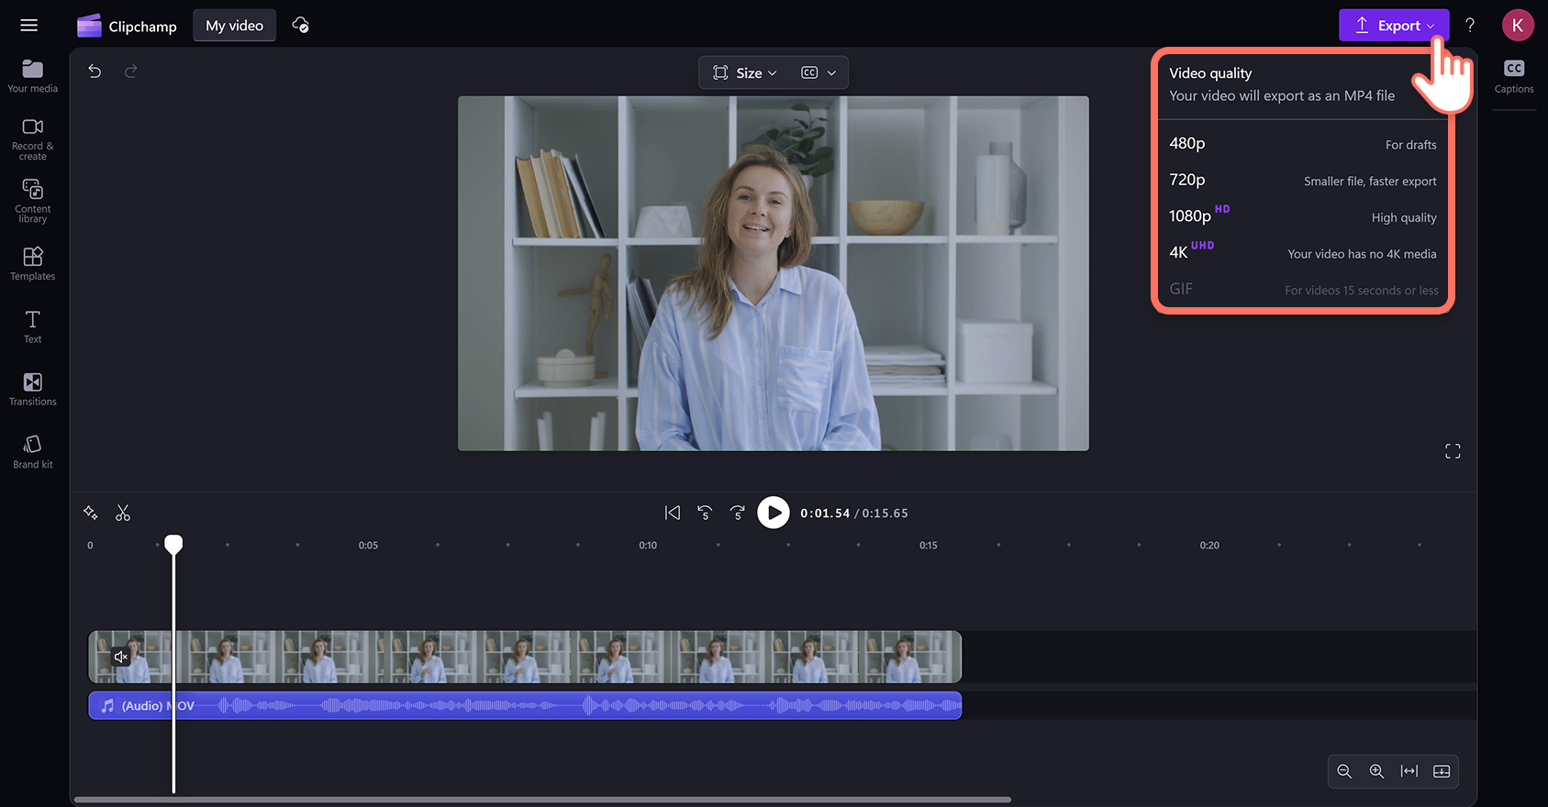Click the 0:10 timeline marker
1548x807 pixels.
click(648, 546)
